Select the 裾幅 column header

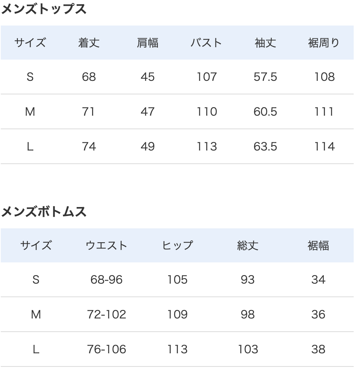tap(318, 245)
